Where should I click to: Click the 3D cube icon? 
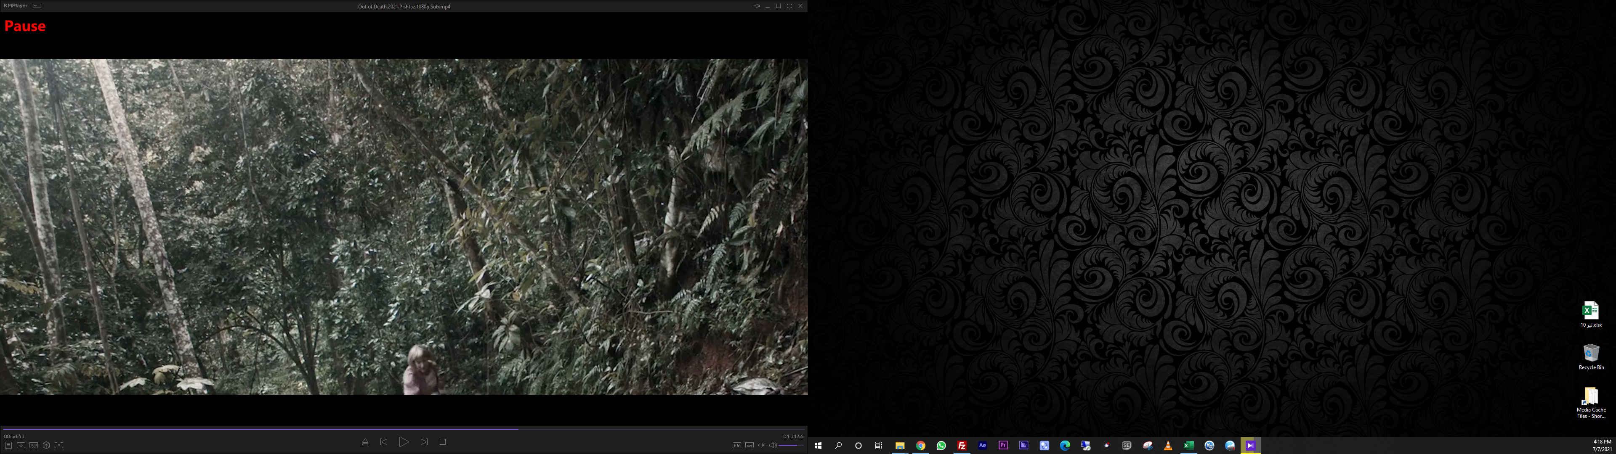[x=46, y=445]
